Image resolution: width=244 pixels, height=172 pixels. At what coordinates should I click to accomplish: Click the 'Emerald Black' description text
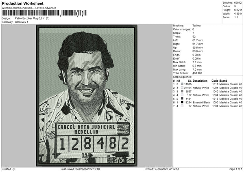coord(201,103)
